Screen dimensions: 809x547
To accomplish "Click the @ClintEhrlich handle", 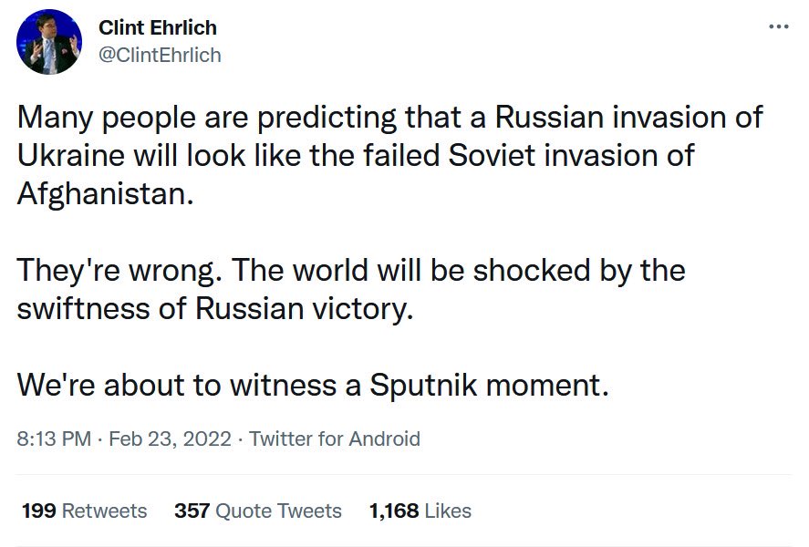I will (x=160, y=55).
